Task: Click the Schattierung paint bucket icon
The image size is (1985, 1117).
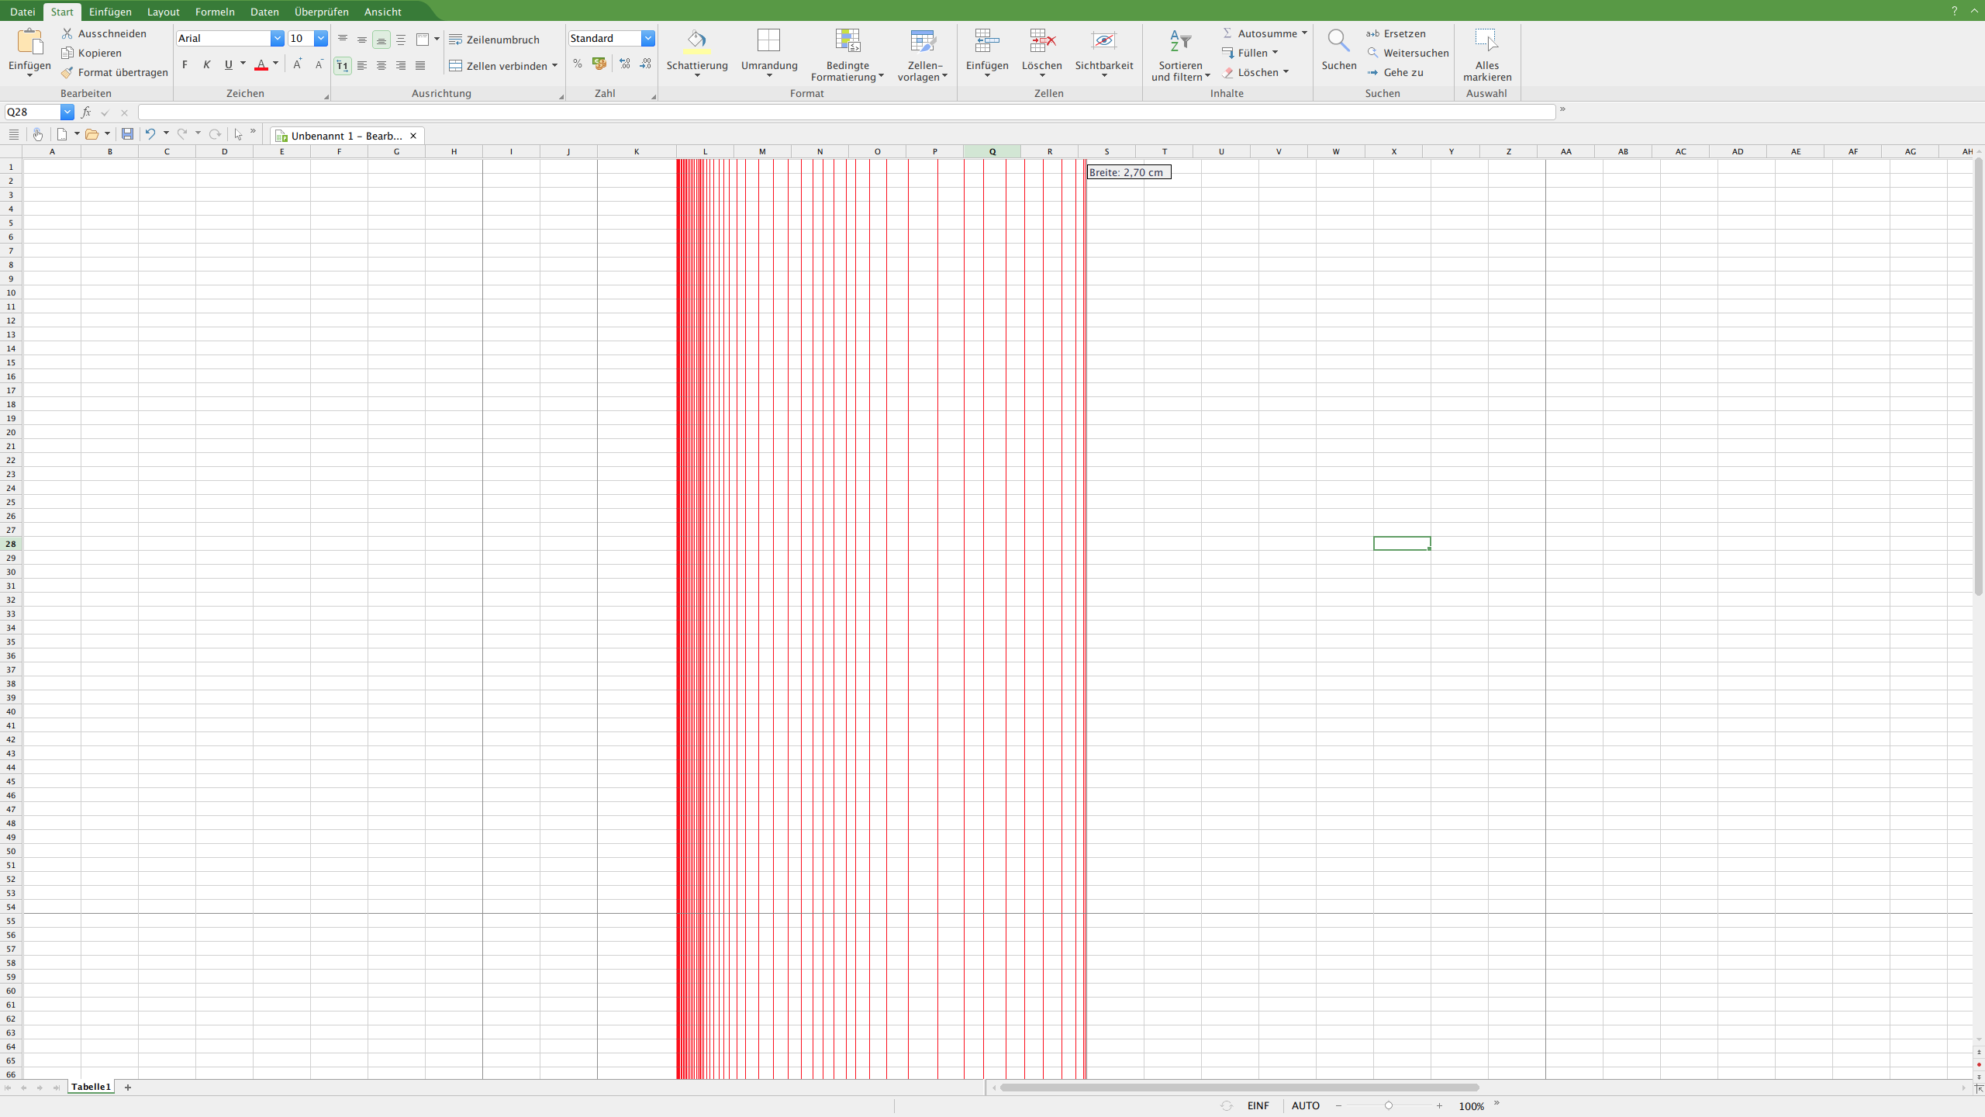Action: (696, 41)
